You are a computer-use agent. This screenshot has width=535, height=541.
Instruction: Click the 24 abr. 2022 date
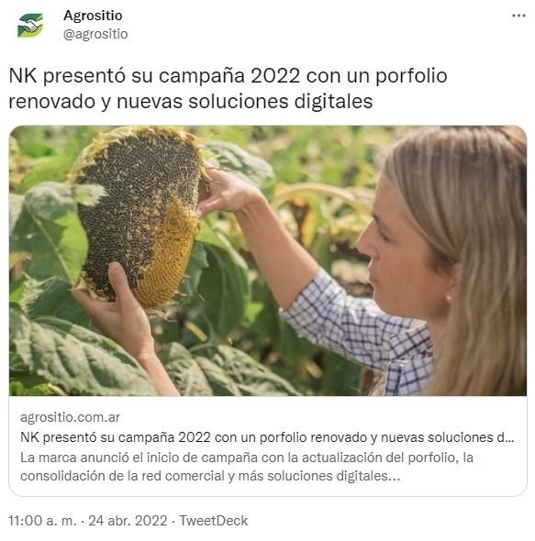tap(128, 521)
